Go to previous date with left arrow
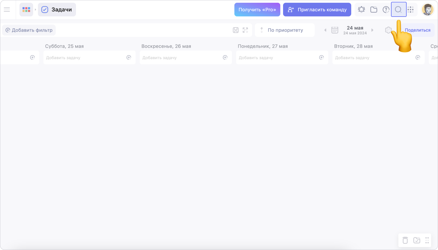This screenshot has height=250, width=438. pos(325,30)
